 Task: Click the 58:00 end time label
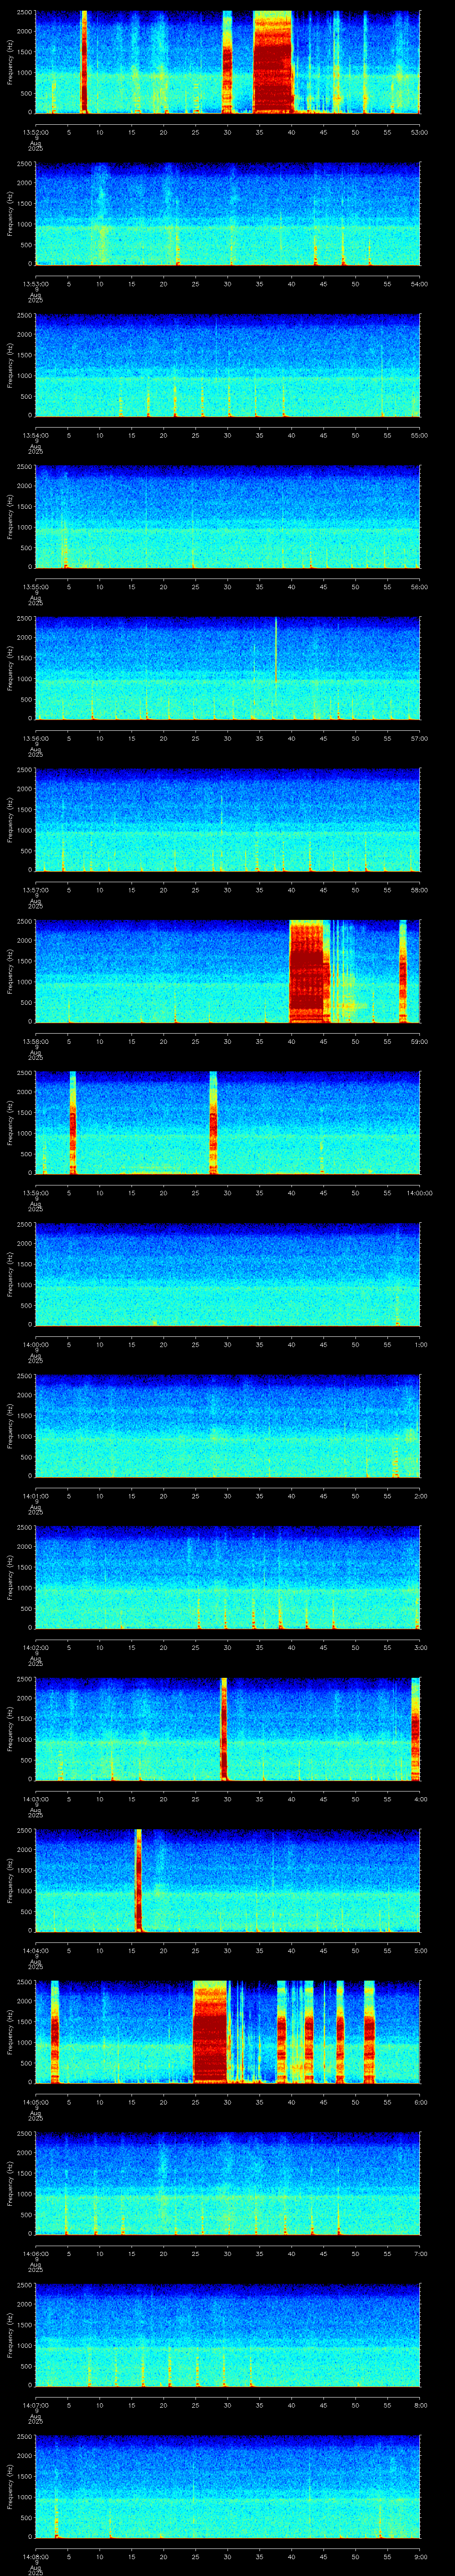click(419, 890)
